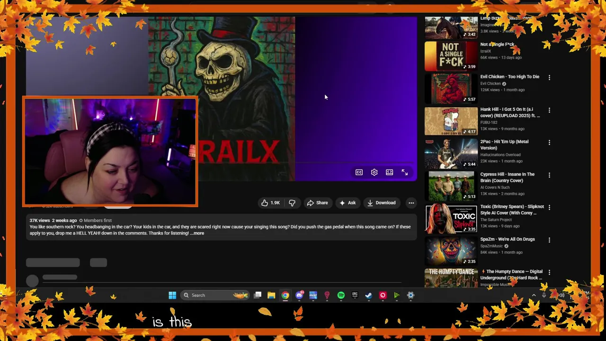
Task: Open options menu for 2Pac Hit 'Em Up video
Action: 549,142
